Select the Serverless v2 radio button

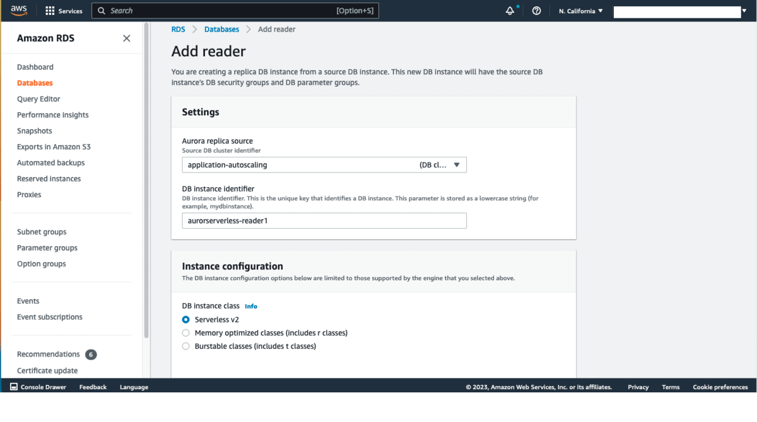185,319
